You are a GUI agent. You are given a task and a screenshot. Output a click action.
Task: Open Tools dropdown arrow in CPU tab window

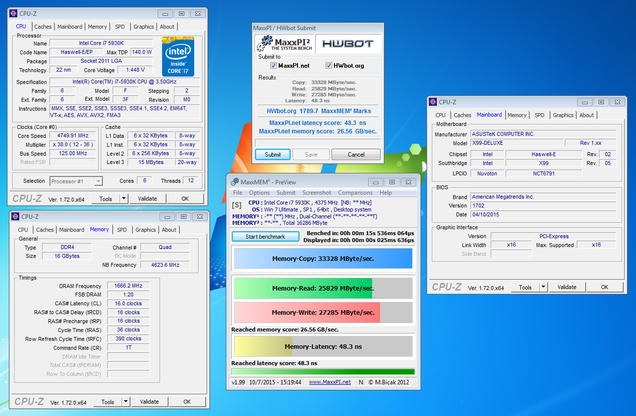click(x=124, y=199)
